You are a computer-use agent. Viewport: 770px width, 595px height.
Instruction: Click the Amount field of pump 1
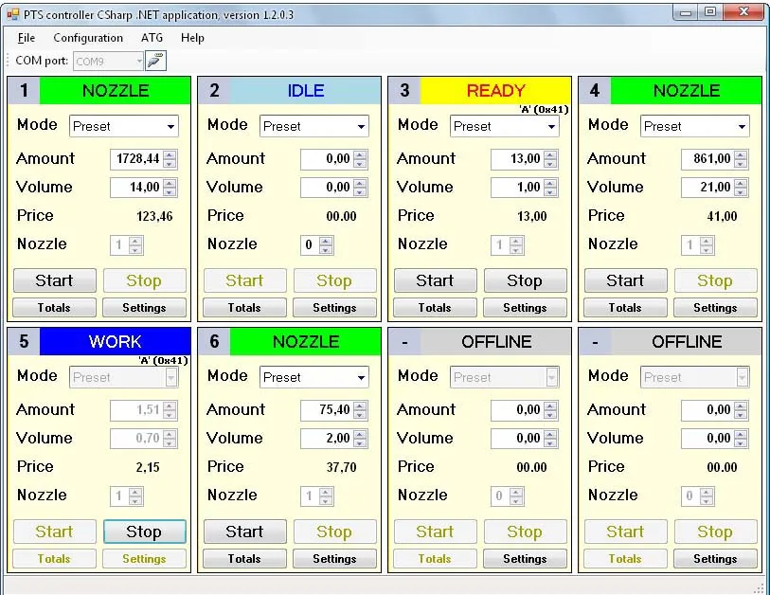pos(135,159)
